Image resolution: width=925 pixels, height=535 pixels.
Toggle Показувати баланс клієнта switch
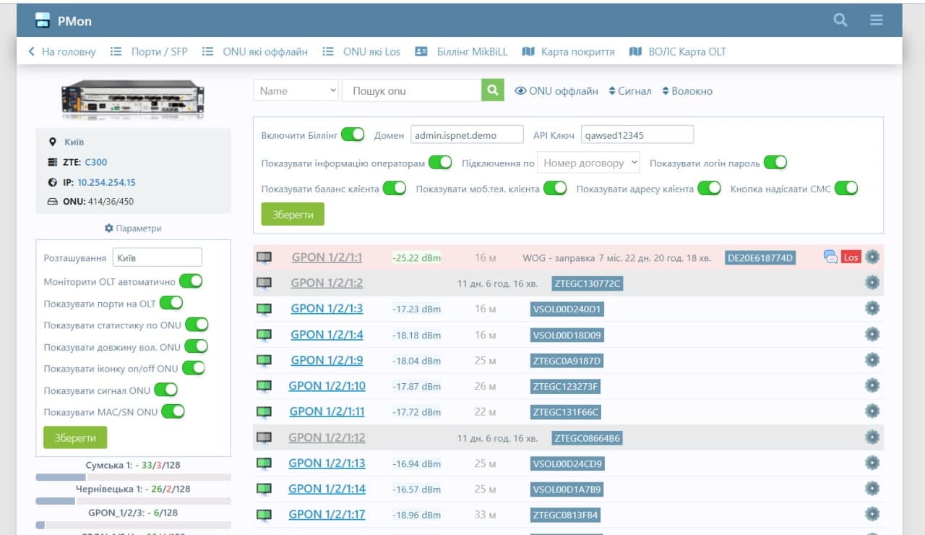click(395, 189)
